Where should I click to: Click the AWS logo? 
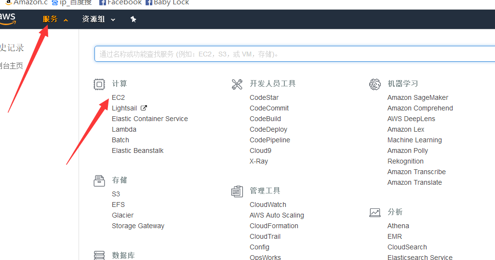[x=8, y=19]
